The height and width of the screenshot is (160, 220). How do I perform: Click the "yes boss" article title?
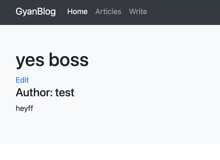pos(52,60)
